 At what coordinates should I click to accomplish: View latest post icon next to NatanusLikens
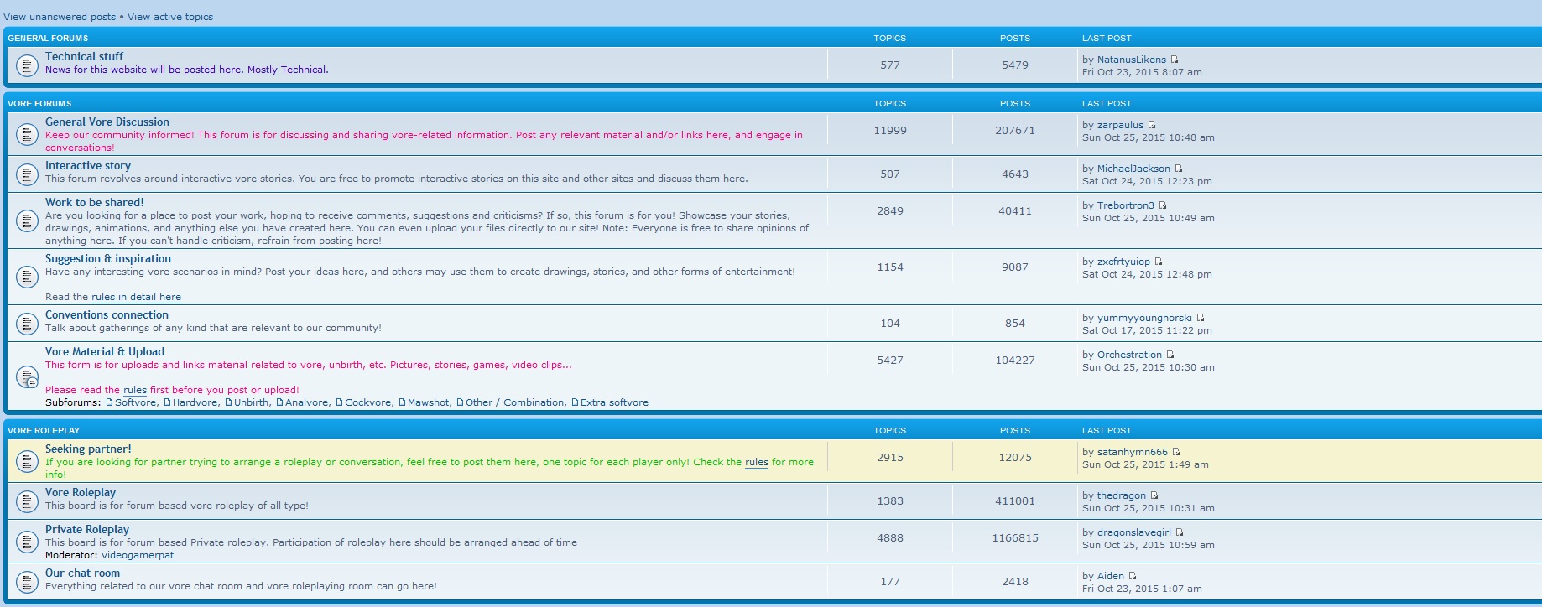[1175, 60]
